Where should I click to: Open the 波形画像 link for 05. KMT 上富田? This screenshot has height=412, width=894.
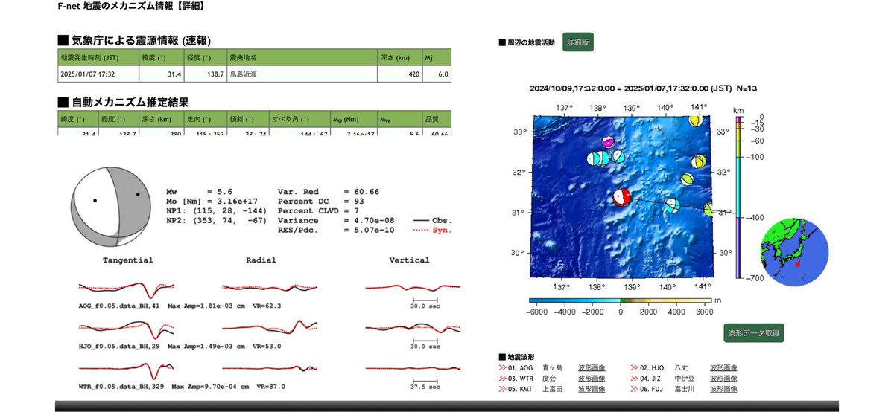coord(592,389)
